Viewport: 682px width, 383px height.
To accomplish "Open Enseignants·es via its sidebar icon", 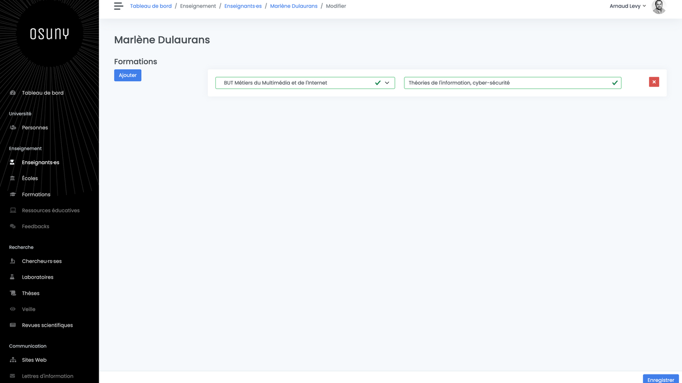I will pyautogui.click(x=12, y=162).
